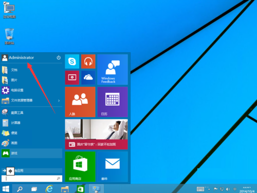Open the OneDrive cloud tile

[x=88, y=78]
